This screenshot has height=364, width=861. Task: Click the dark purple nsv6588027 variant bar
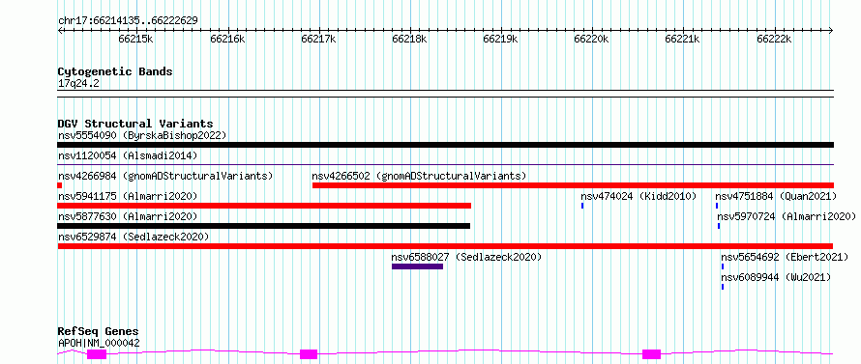[417, 266]
